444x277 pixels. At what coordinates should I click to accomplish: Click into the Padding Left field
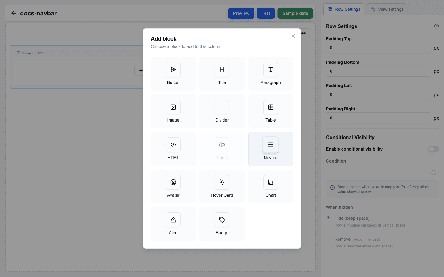(378, 94)
